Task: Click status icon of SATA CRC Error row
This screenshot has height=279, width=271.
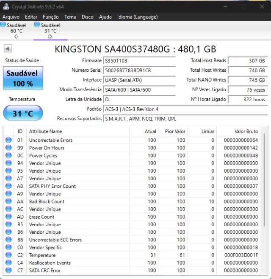Action: (x=8, y=270)
